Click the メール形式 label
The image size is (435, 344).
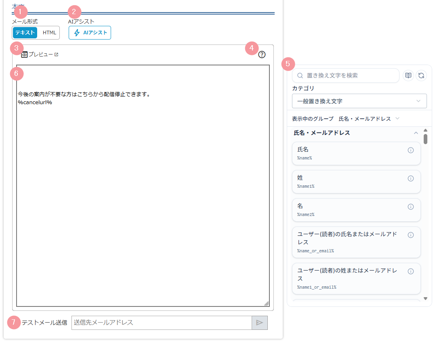click(25, 22)
